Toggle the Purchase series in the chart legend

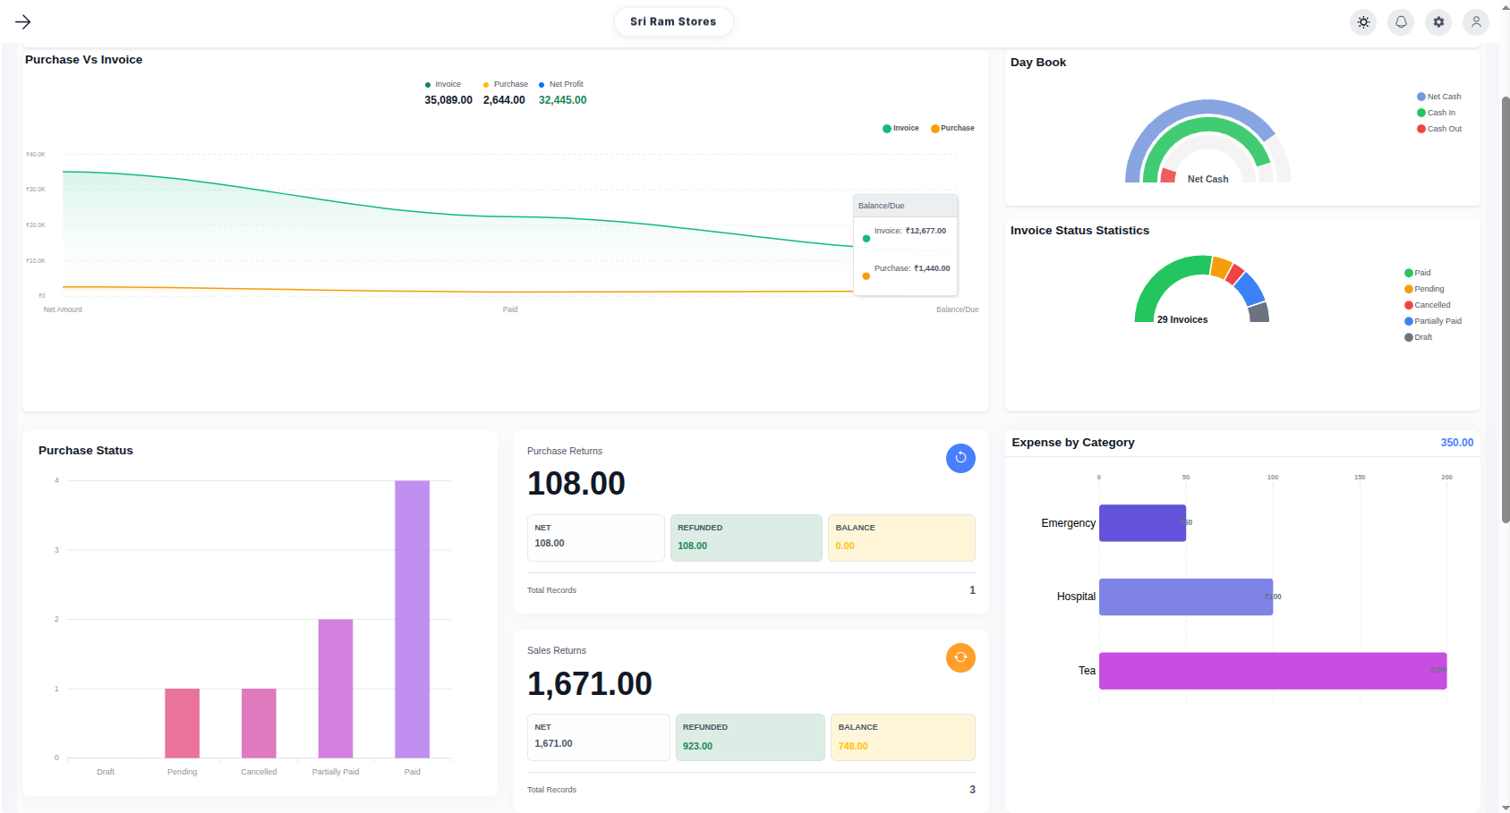point(951,128)
